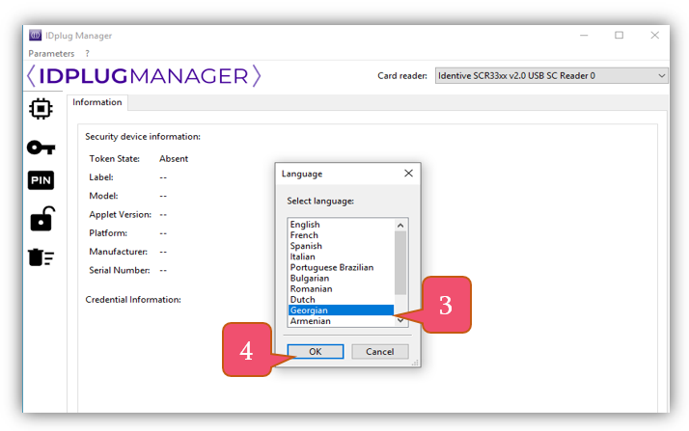Switch to the Information tab
The height and width of the screenshot is (431, 689).
[x=96, y=102]
